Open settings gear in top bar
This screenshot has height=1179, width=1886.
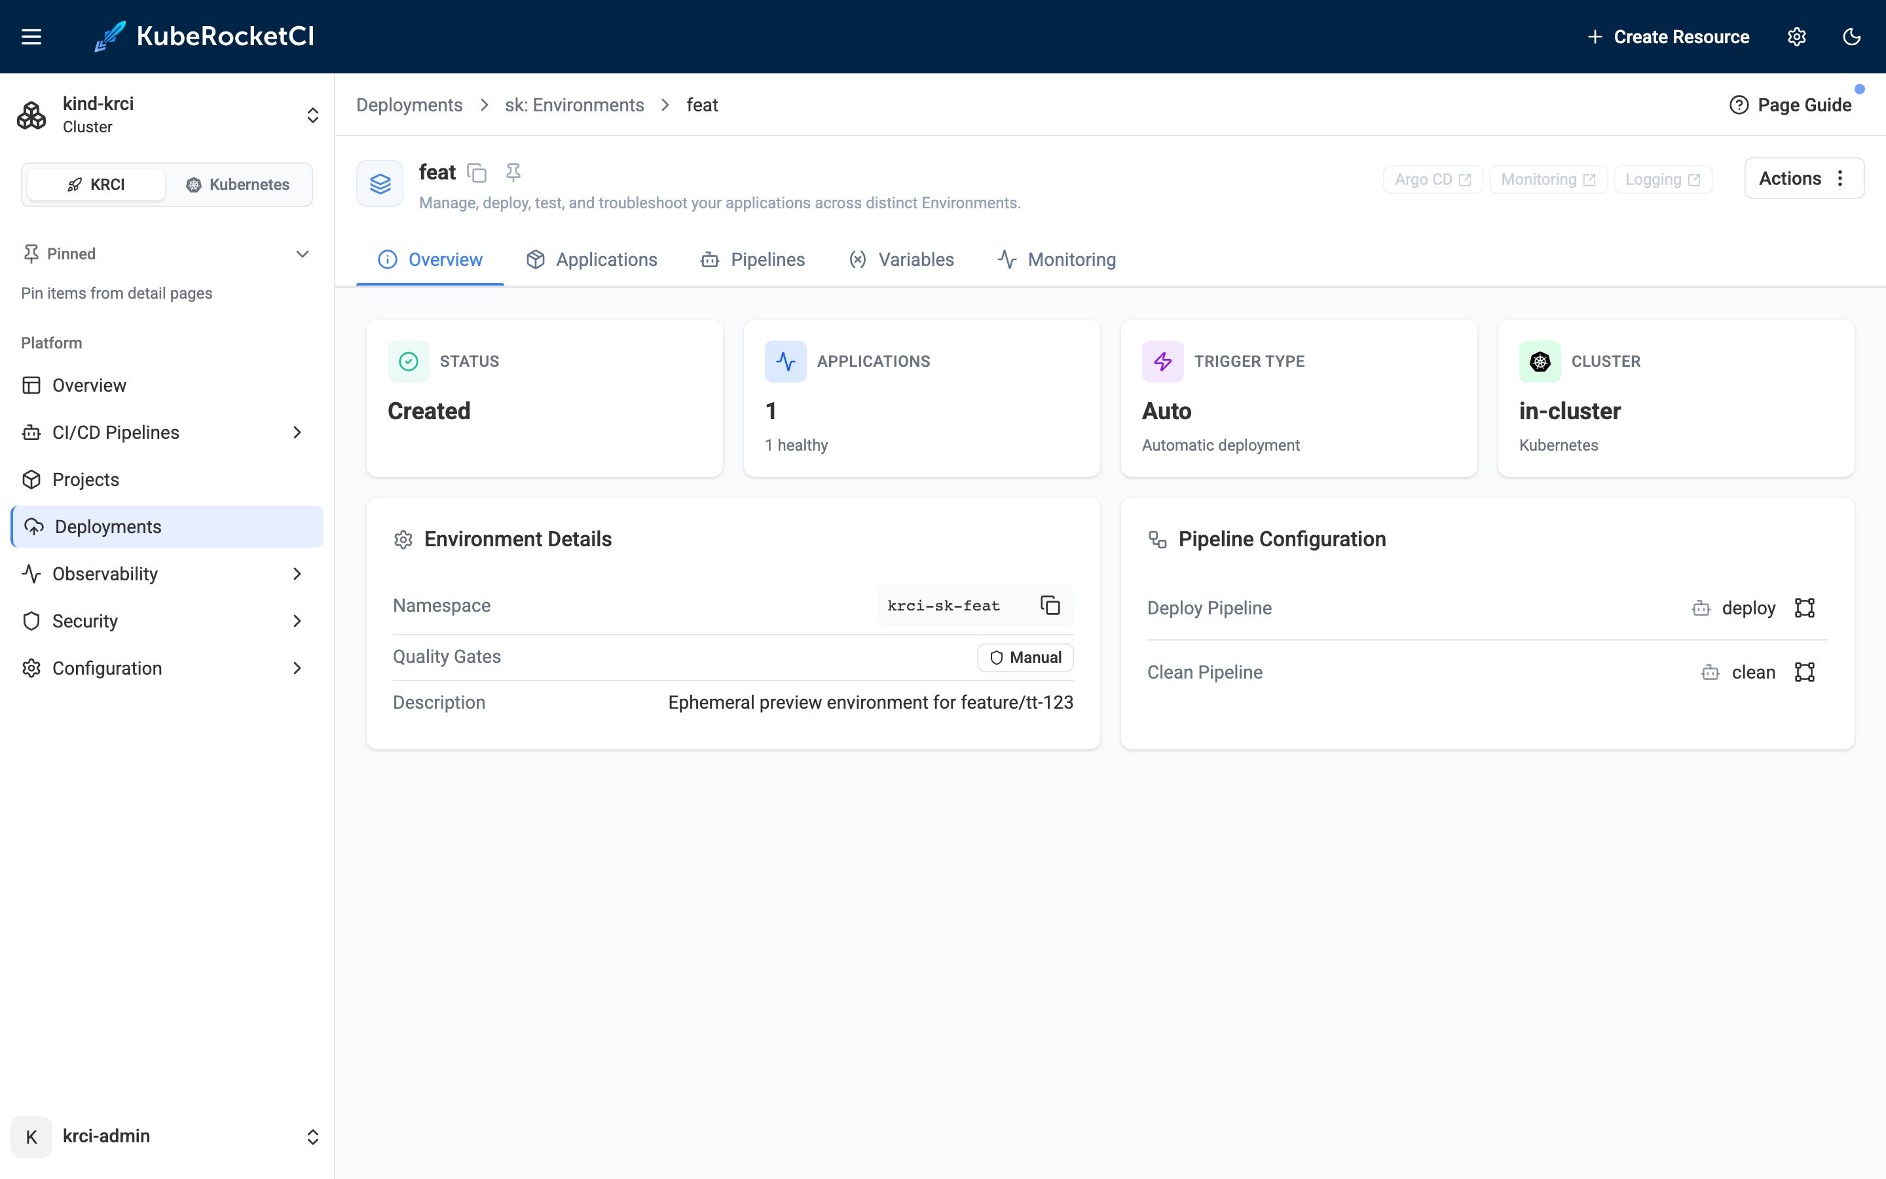pos(1796,37)
